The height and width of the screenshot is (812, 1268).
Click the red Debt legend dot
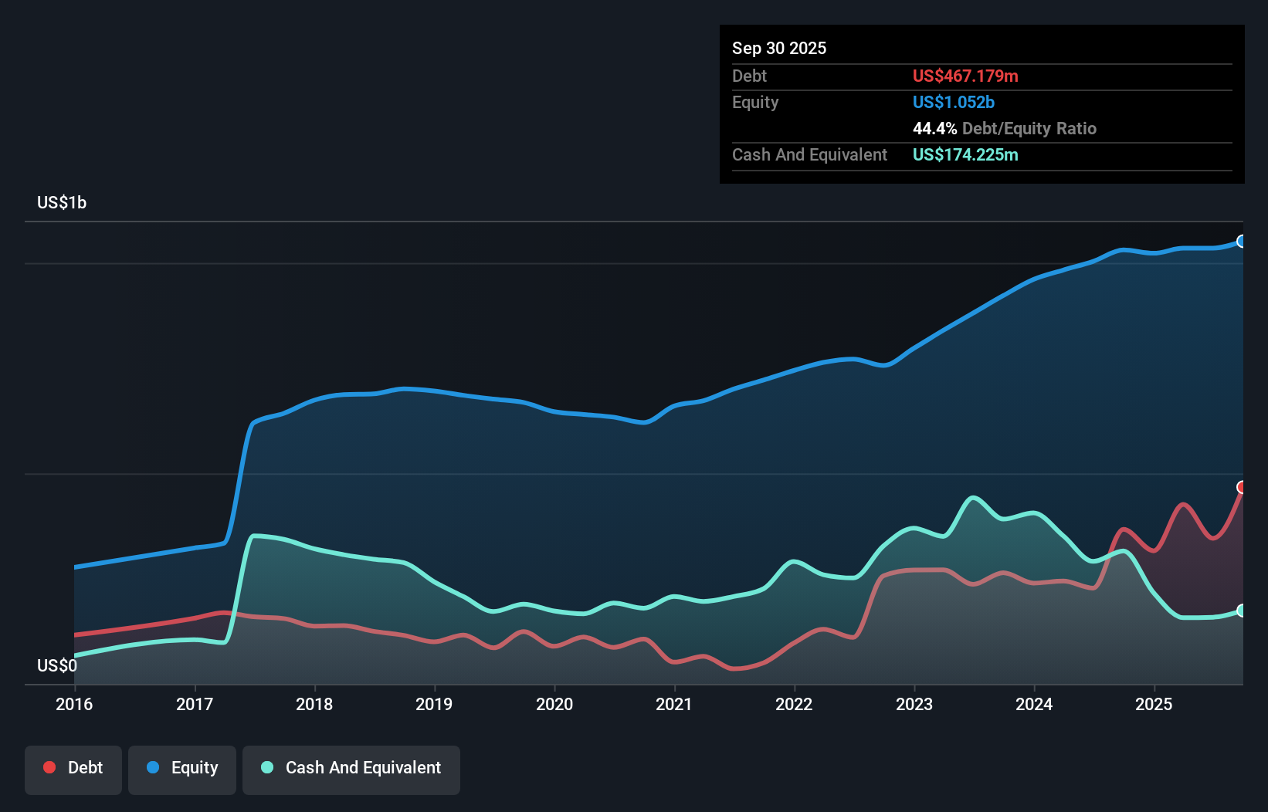(49, 767)
